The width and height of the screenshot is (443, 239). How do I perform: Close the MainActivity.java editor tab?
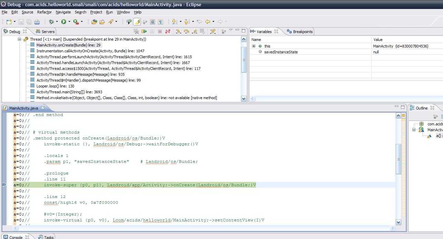(x=42, y=108)
